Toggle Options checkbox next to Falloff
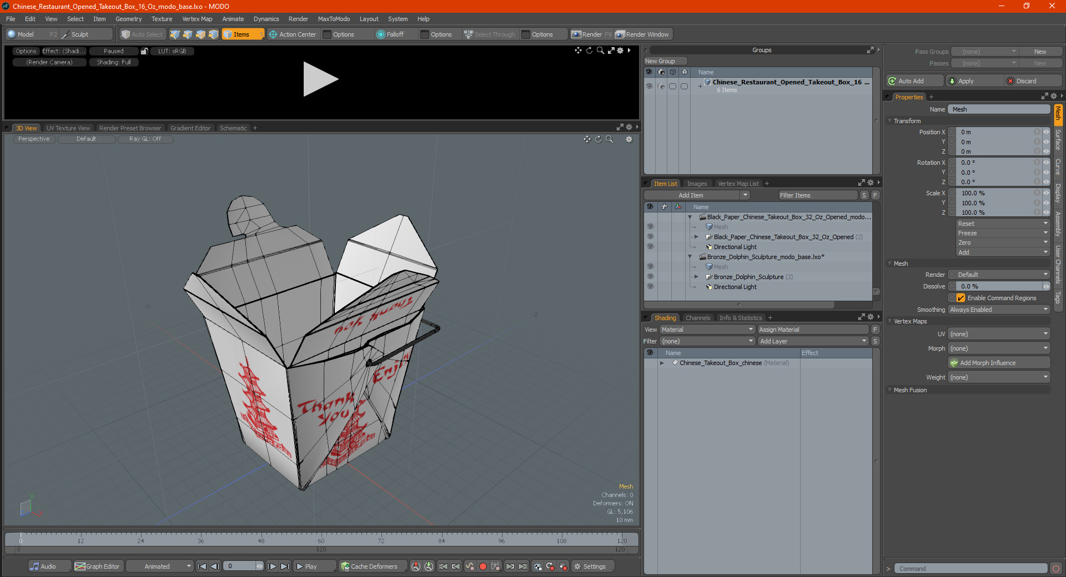 pyautogui.click(x=425, y=34)
